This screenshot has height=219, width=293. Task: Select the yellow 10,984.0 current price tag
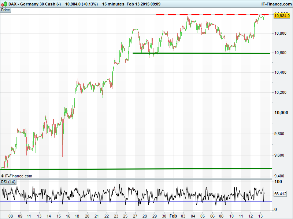coord(282,15)
